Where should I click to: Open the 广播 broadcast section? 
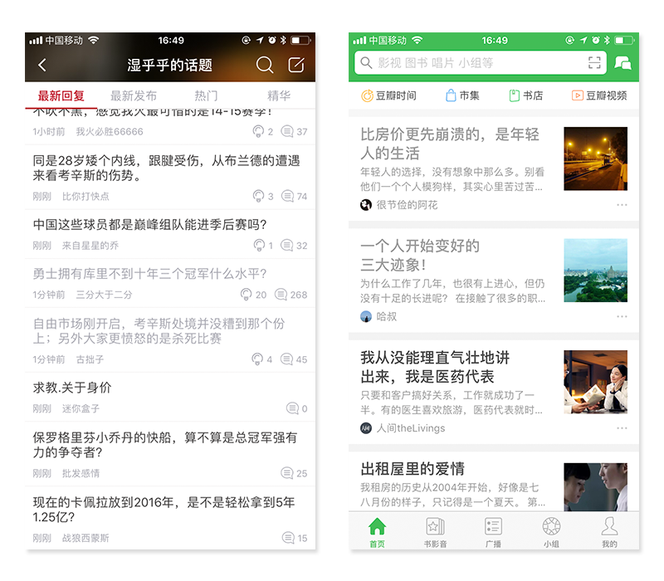(x=494, y=531)
